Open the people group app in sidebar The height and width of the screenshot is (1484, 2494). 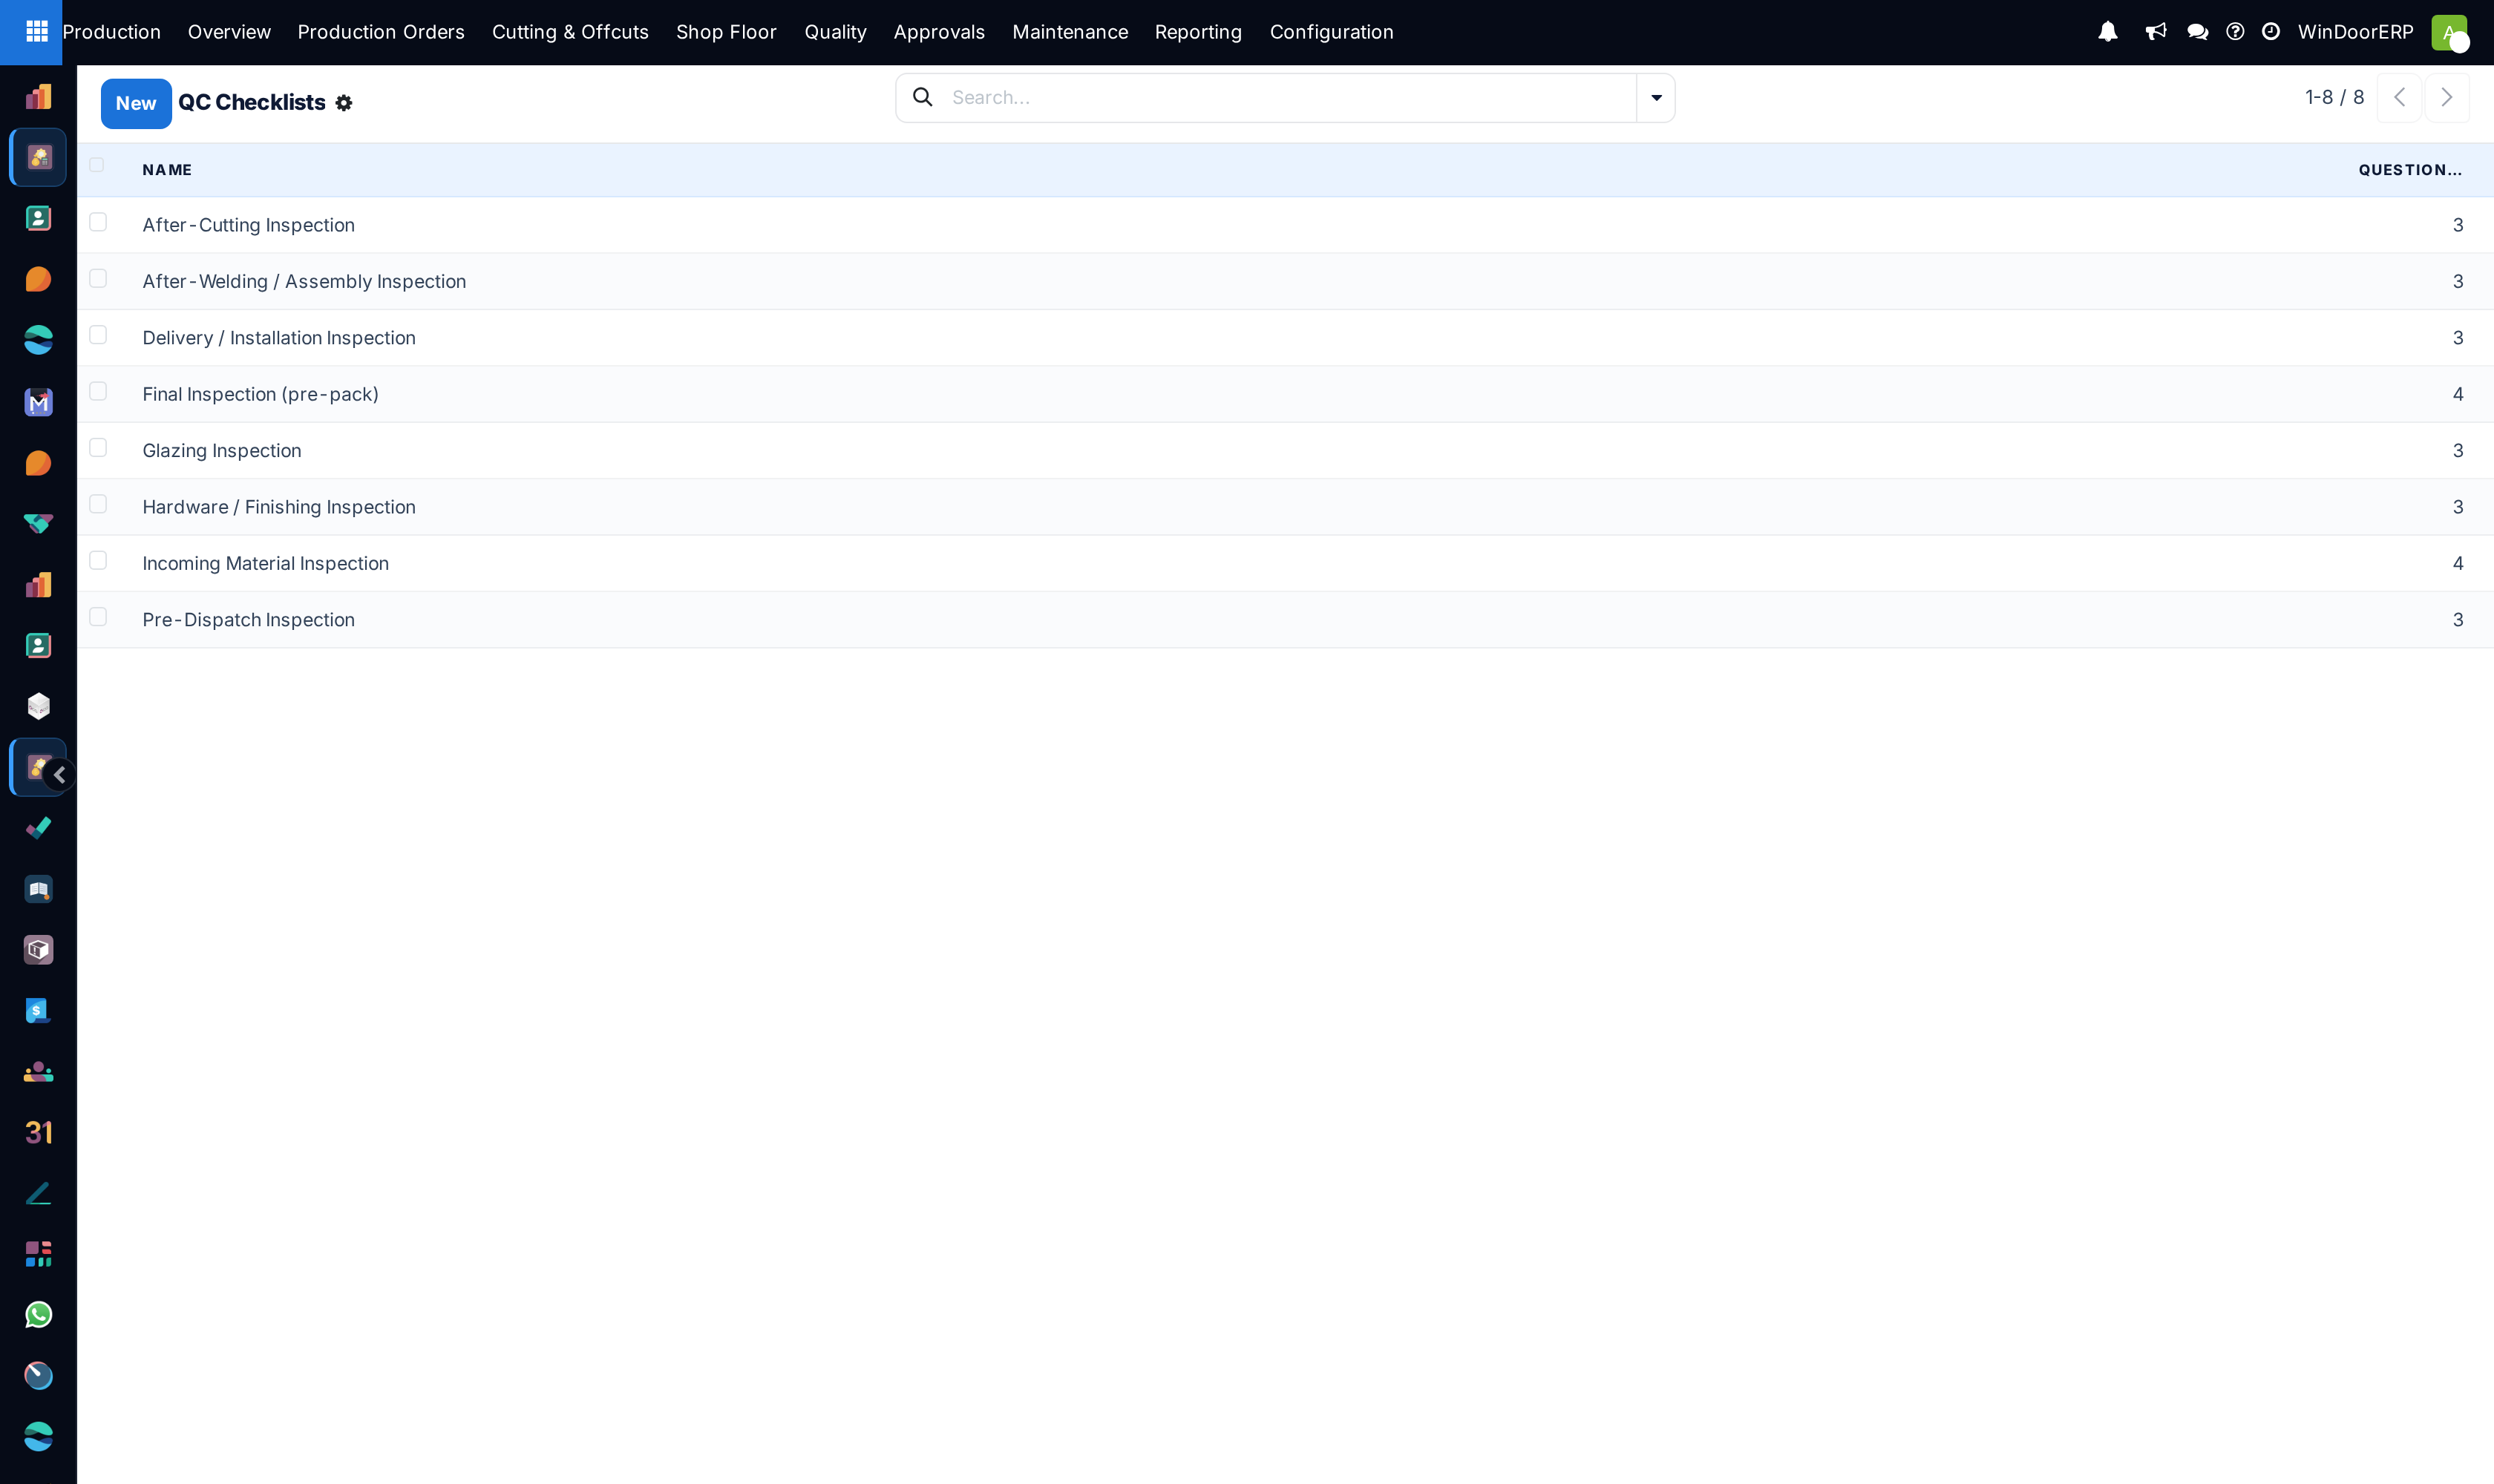click(38, 1072)
